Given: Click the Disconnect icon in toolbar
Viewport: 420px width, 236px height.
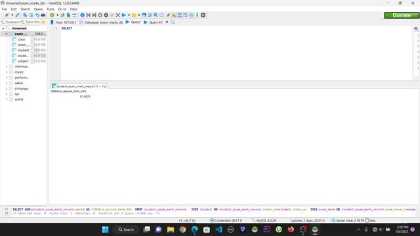Looking at the screenshot, I should coord(17,15).
